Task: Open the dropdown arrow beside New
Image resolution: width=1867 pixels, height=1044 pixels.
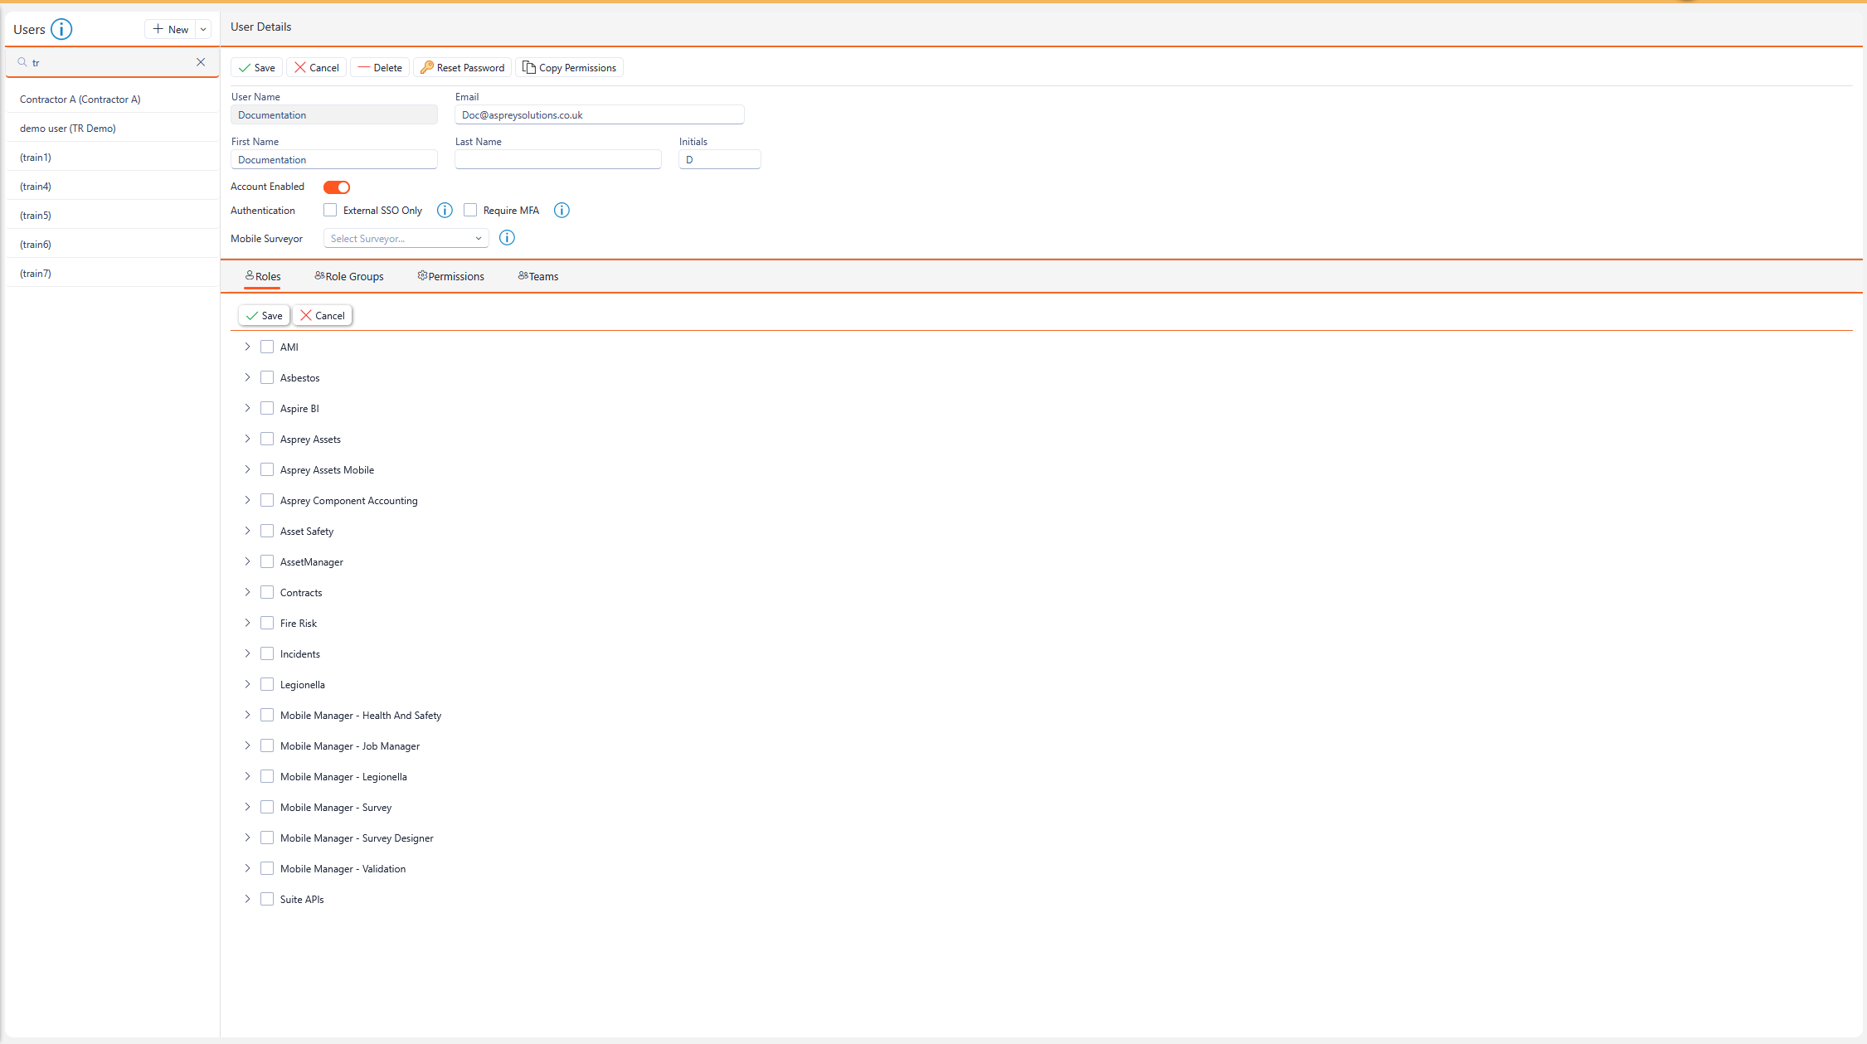Action: (x=203, y=30)
